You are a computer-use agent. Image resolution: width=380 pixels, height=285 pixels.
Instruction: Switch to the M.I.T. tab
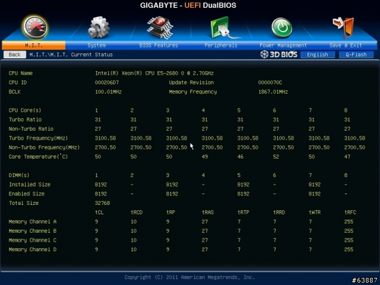[33, 45]
